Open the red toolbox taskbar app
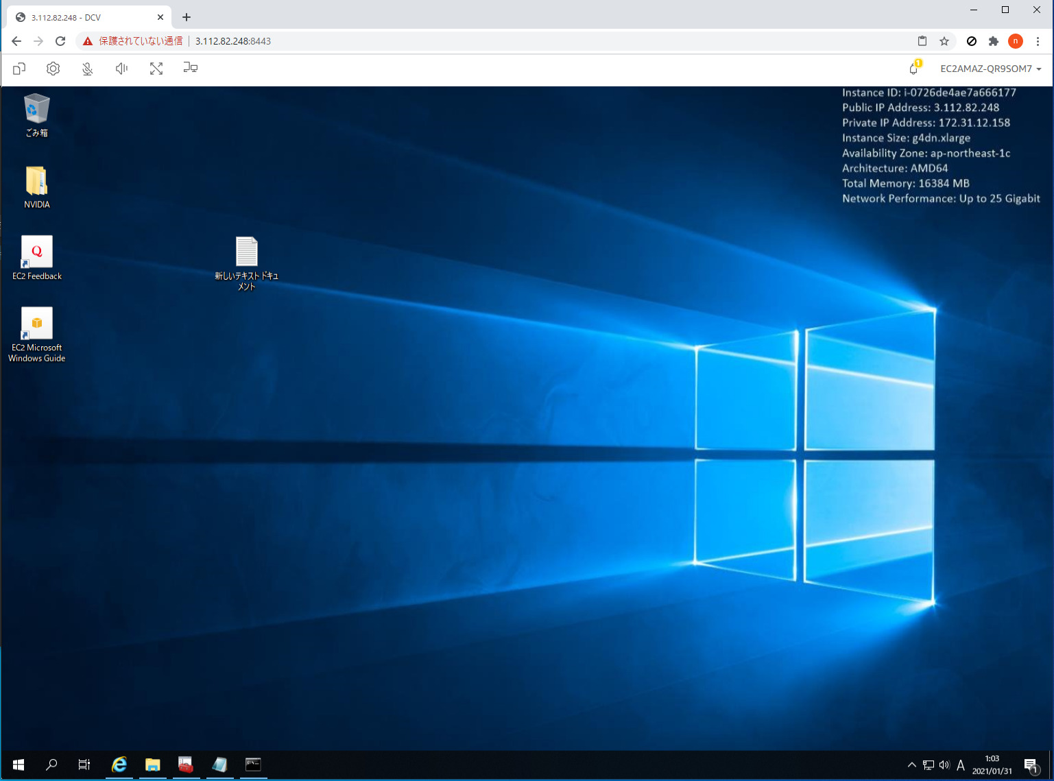1054x781 pixels. coord(186,765)
